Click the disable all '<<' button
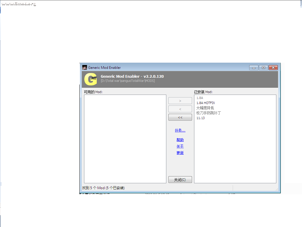The width and height of the screenshot is (302, 227). (x=180, y=117)
